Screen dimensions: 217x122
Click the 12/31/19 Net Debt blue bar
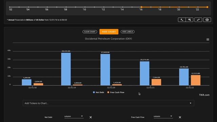point(66,69)
